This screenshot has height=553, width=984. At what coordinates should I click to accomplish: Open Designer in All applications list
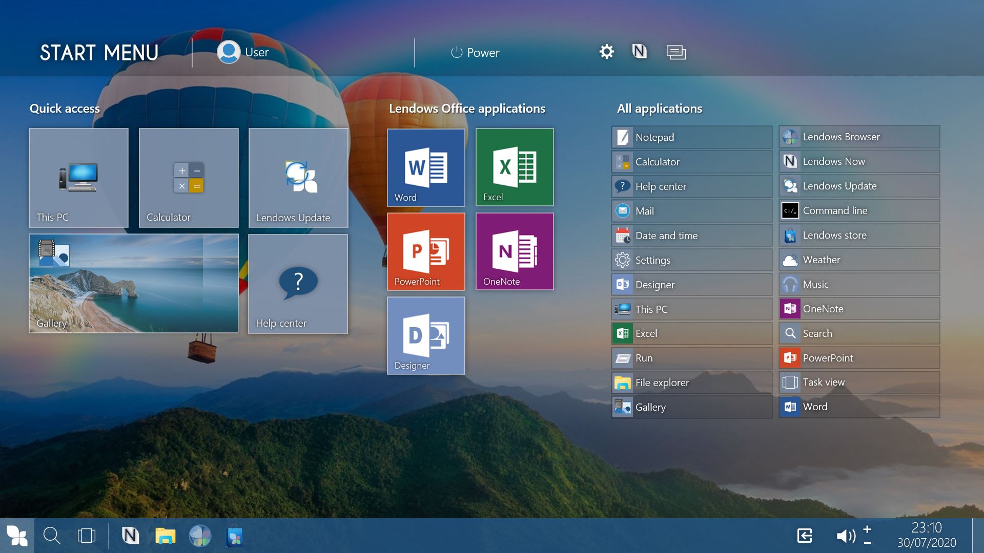tap(692, 285)
